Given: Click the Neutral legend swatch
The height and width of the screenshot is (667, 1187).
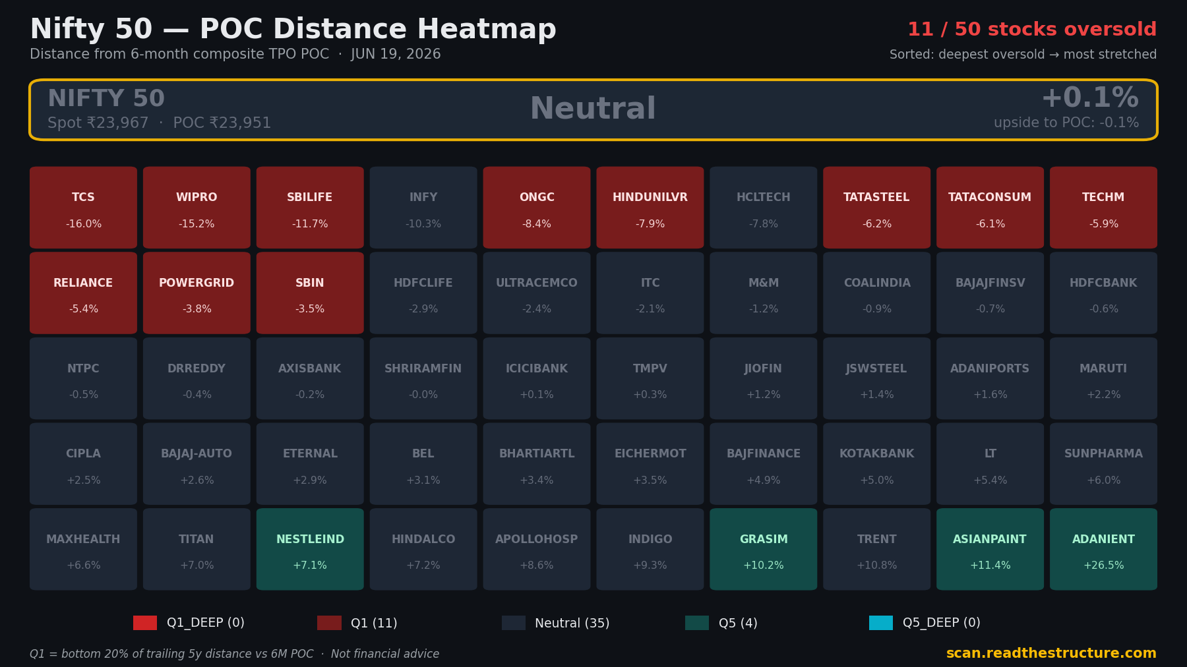Looking at the screenshot, I should point(514,623).
